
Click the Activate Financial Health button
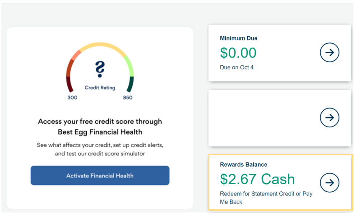[100, 176]
